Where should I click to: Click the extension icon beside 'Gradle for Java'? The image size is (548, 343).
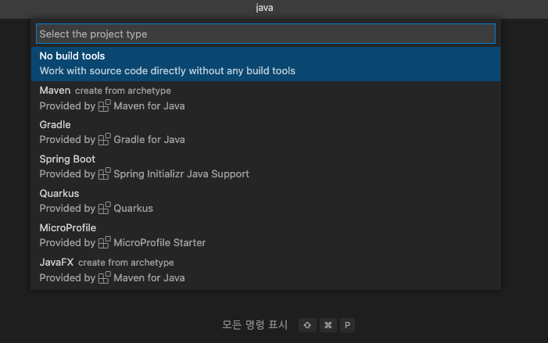pyautogui.click(x=105, y=139)
